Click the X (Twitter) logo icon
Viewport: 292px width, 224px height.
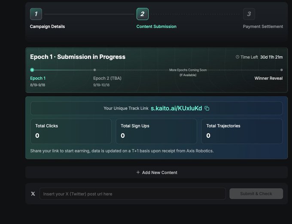point(33,194)
